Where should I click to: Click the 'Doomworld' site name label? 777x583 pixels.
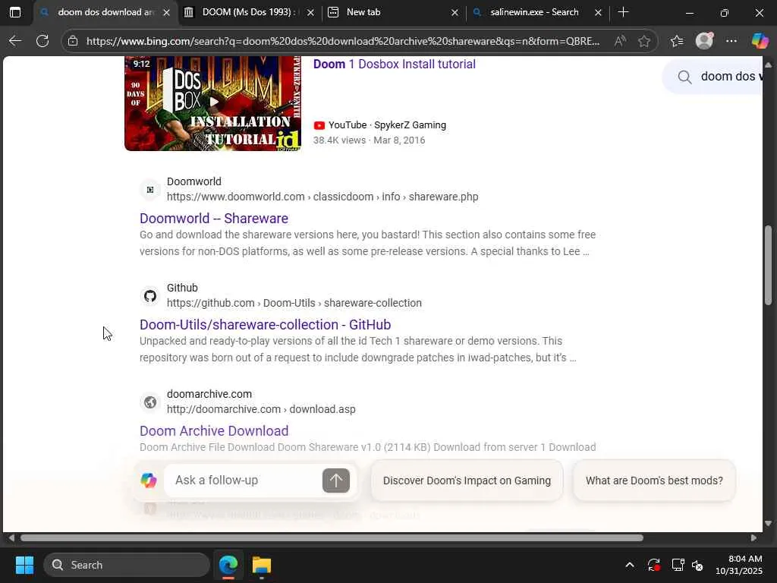(x=194, y=181)
